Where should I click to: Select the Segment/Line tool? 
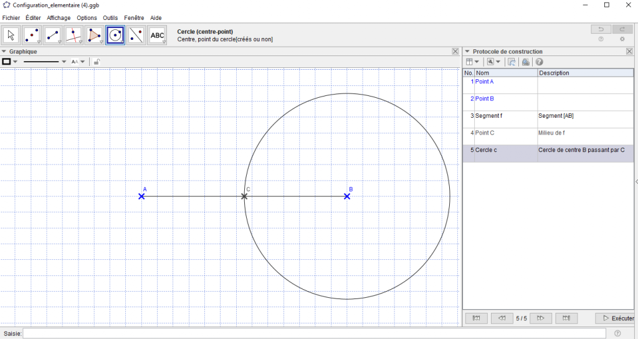53,35
